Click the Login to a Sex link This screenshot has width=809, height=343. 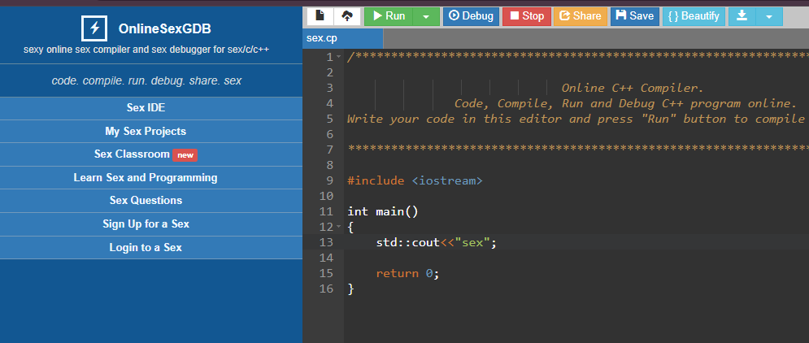[x=146, y=247]
